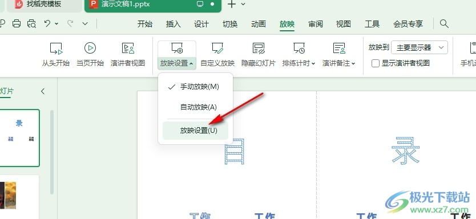Expand the undo history dropdown arrow
The height and width of the screenshot is (219, 476).
point(57,23)
